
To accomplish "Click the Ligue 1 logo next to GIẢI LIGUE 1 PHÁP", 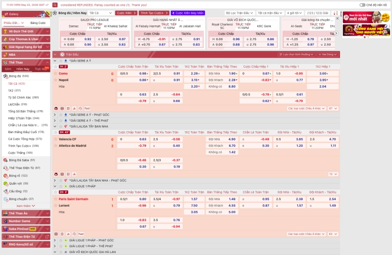I will coord(66,186).
